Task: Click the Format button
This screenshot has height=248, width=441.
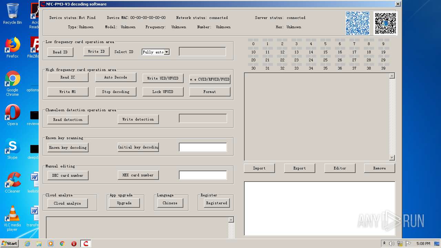Action: click(210, 92)
